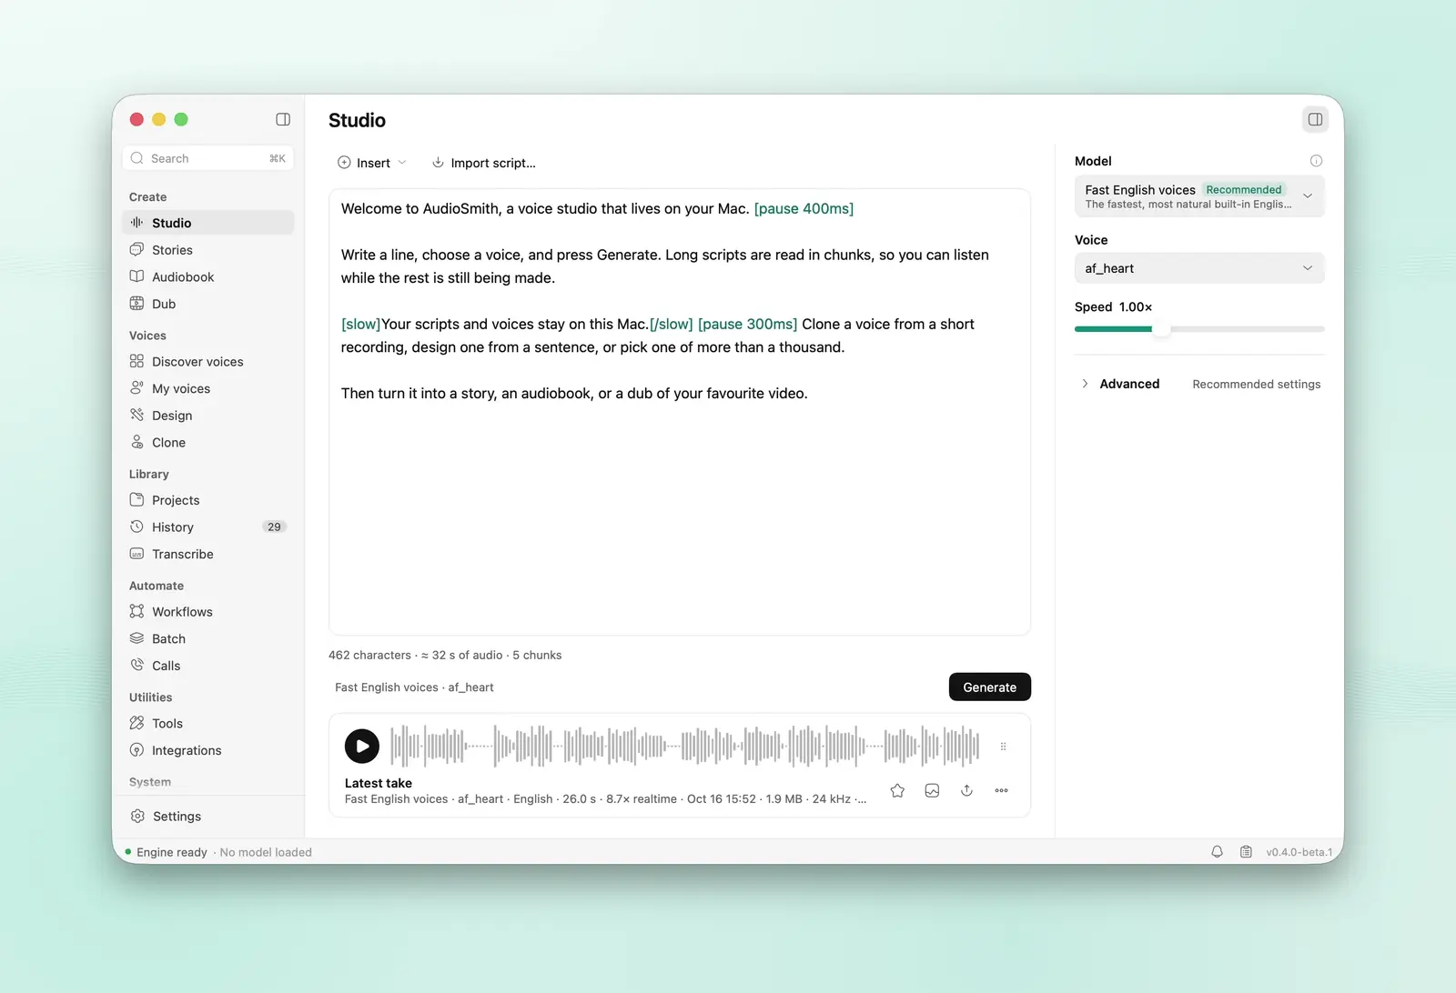Favorite the latest take with star icon
The height and width of the screenshot is (993, 1456).
tap(897, 791)
